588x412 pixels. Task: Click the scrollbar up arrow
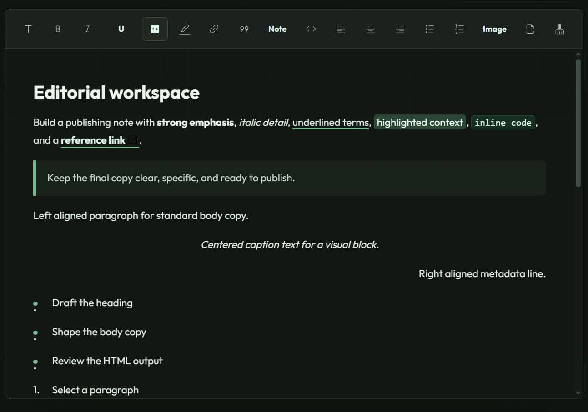tap(578, 55)
